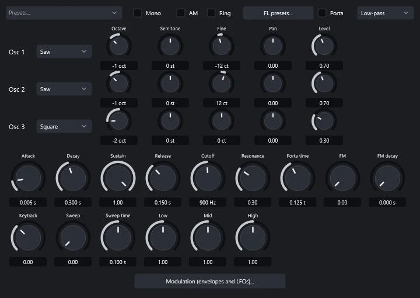The width and height of the screenshot is (420, 298).
Task: Click the Osc 2 Fine tune knob
Action: 222,84
